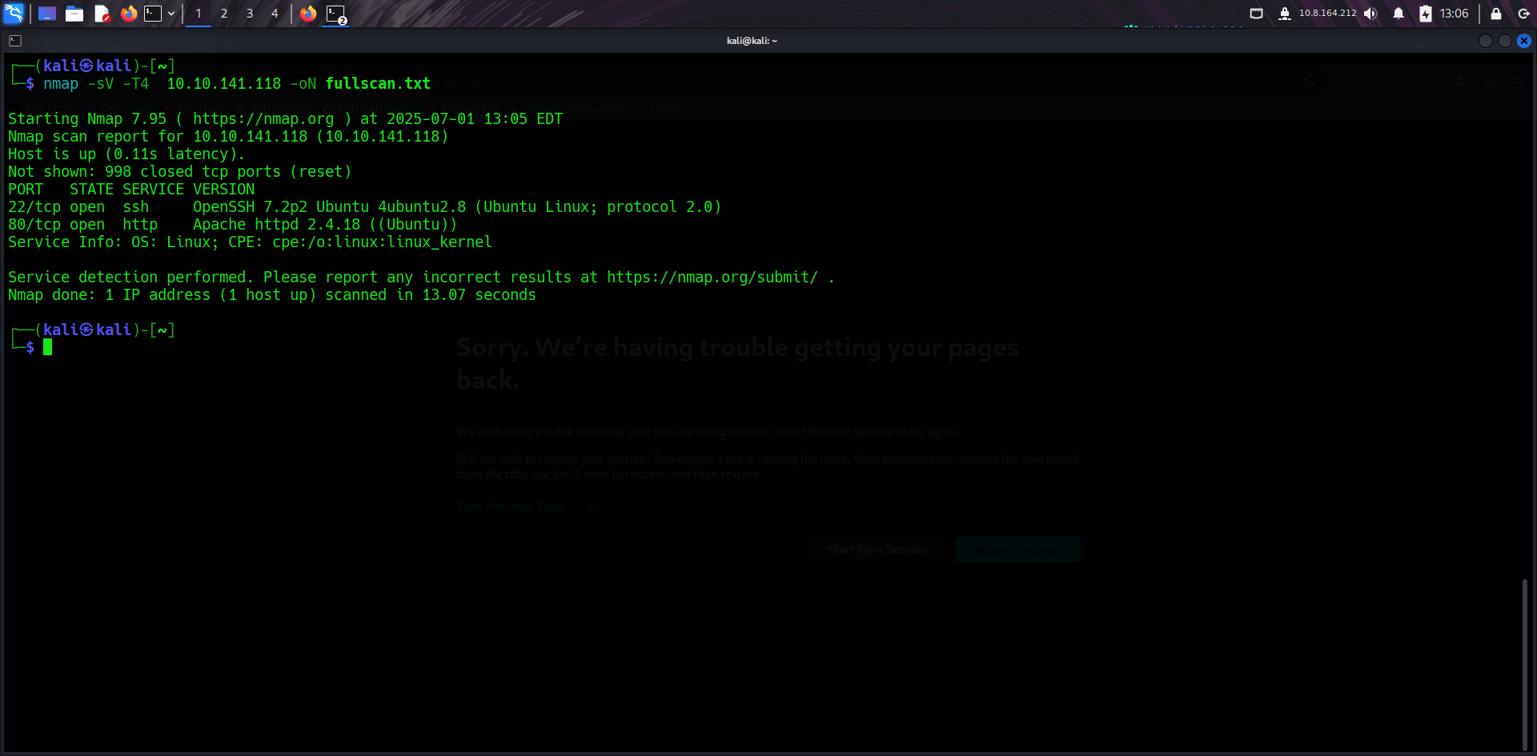
Task: Click the Restore Session button
Action: point(1017,550)
